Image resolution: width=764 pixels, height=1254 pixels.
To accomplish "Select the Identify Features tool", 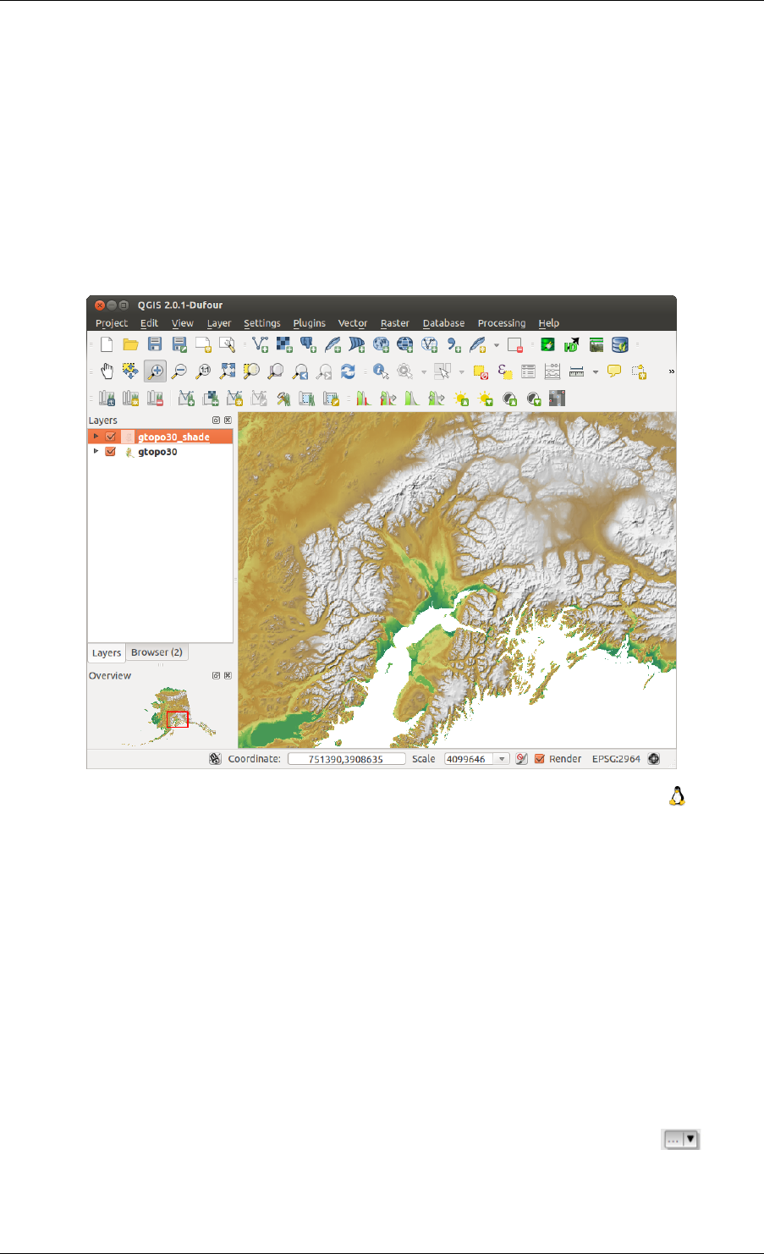I will [x=381, y=371].
